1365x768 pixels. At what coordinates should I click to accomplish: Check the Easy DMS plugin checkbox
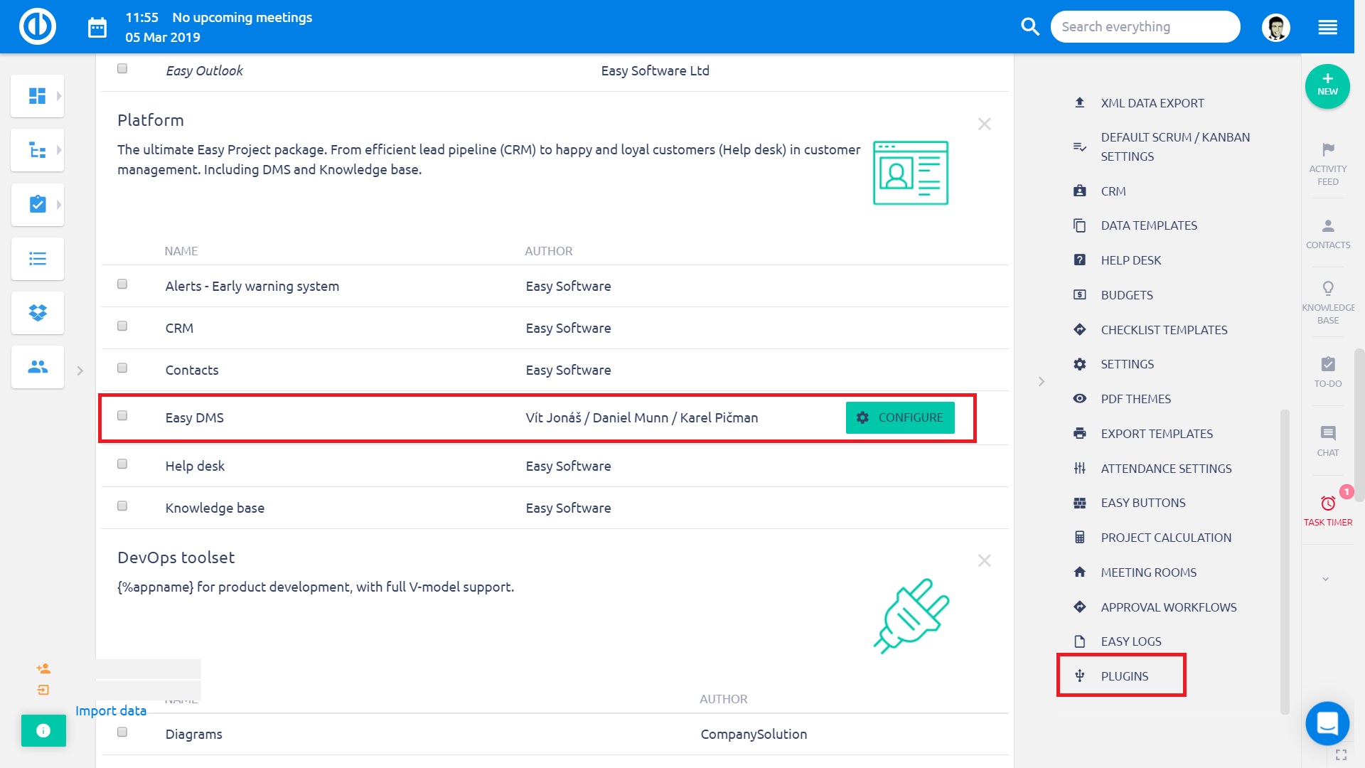pos(122,415)
